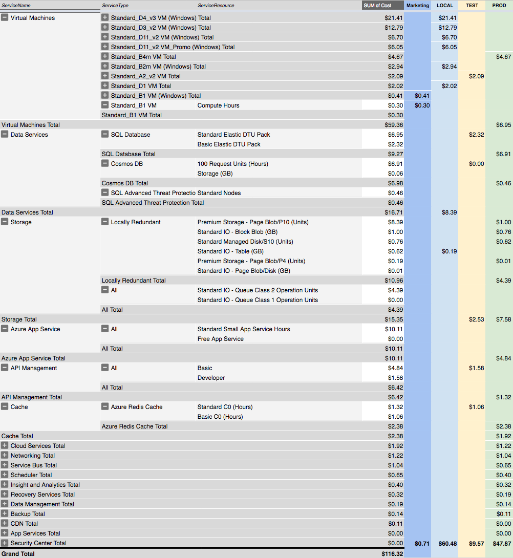Expand the Cloud Services Total row
513x558 pixels.
coord(5,445)
